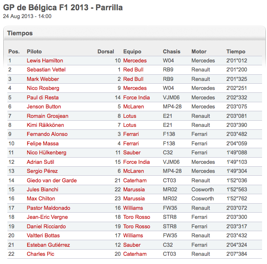
Task: Click Ferrari team link in Felipe Massa row
Action: (x=131, y=143)
